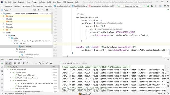Open test history clock icon
Image resolution: width=170 pixels, height=95 pixels.
pos(40,63)
